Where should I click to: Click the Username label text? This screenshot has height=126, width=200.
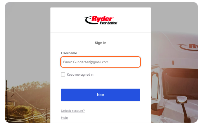click(69, 53)
